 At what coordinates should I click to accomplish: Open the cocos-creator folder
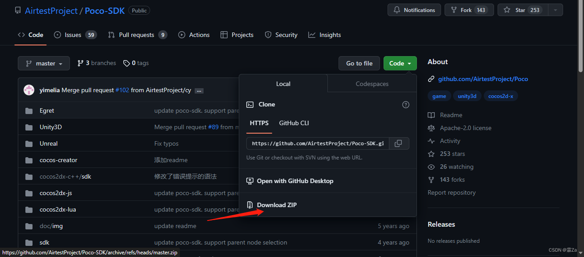coord(58,160)
